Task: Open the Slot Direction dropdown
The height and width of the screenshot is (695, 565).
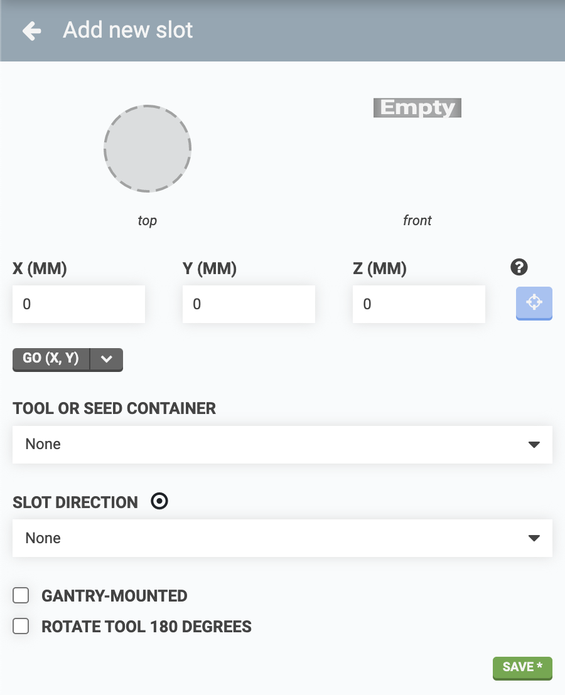Action: (x=282, y=538)
